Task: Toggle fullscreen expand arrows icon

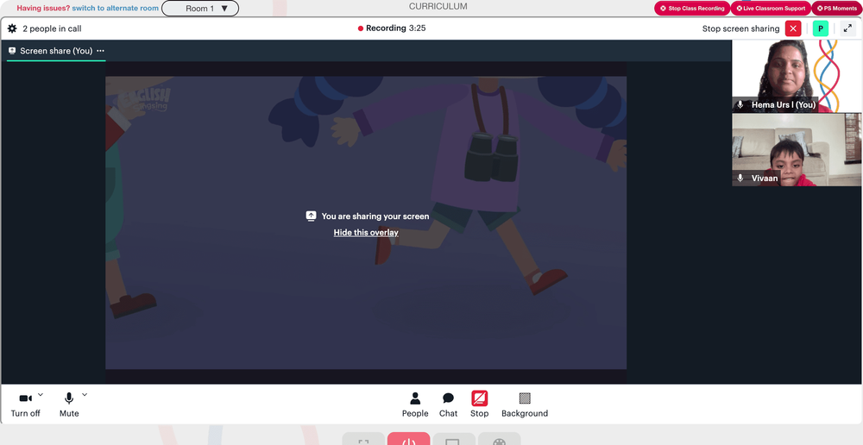Action: click(x=847, y=28)
